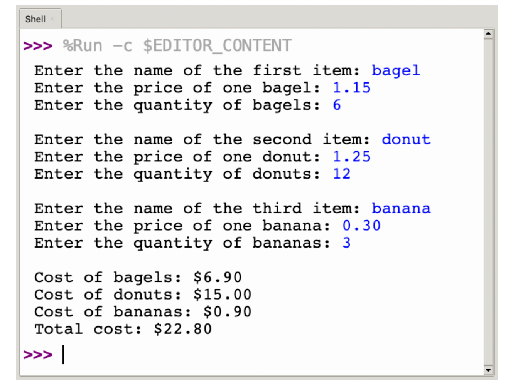Viewport: 523px width, 385px height.
Task: Close the Shell tab with its x
Action: tap(52, 19)
